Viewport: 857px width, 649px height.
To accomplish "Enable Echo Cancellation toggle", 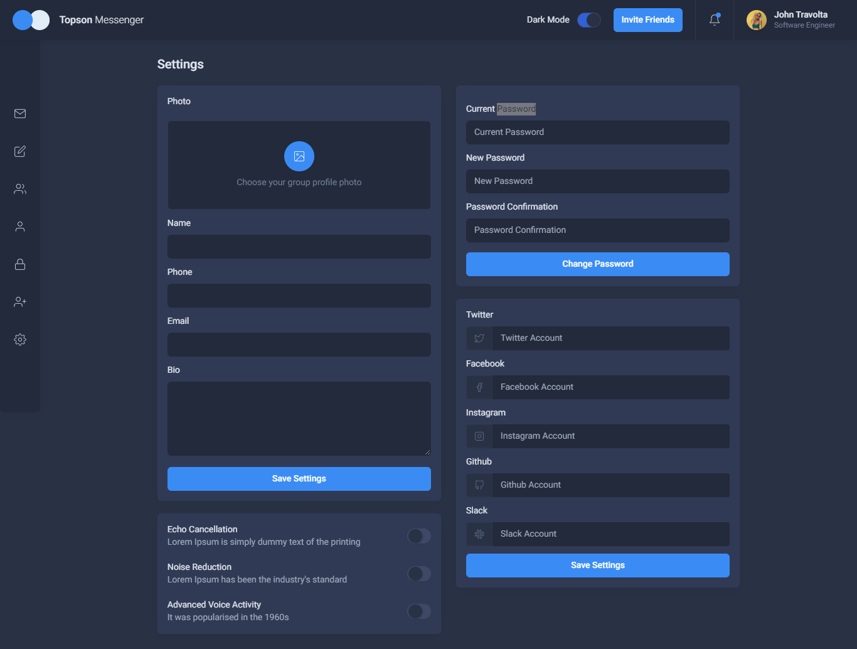I will tap(418, 536).
